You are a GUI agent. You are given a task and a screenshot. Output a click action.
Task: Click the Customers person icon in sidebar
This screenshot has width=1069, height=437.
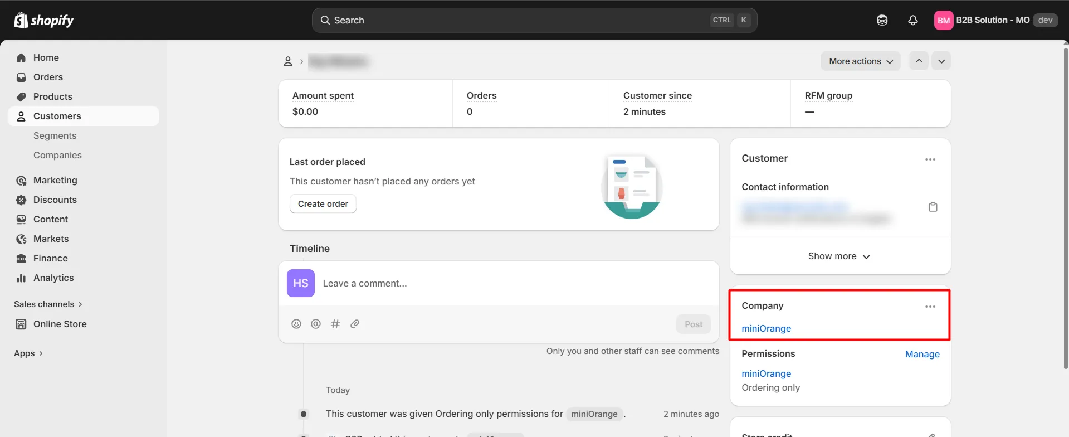click(x=21, y=116)
